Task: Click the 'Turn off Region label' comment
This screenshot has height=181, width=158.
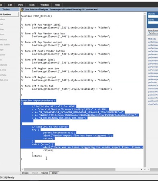Action: [x=38, y=60]
